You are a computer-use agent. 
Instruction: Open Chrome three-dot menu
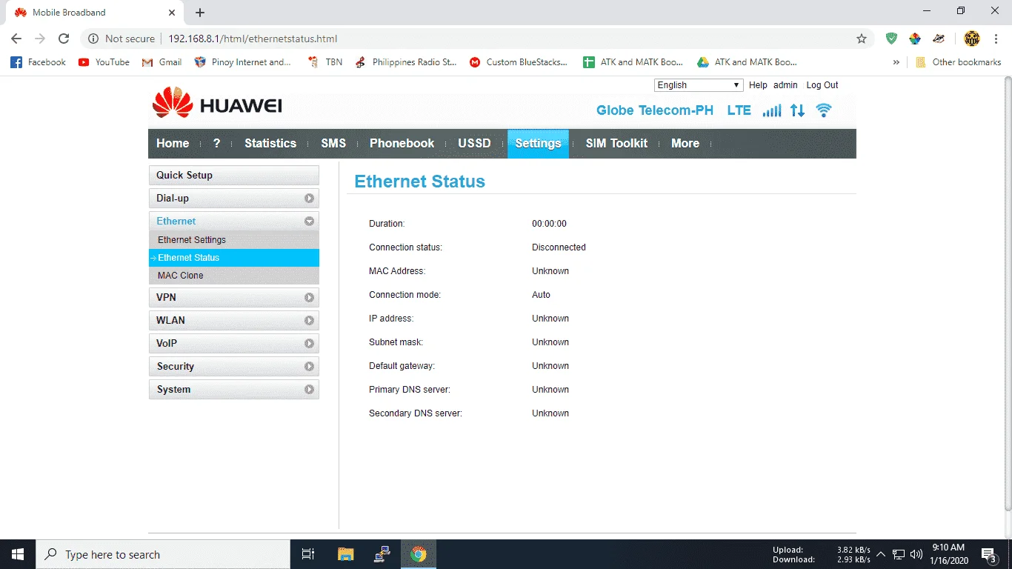tap(995, 39)
